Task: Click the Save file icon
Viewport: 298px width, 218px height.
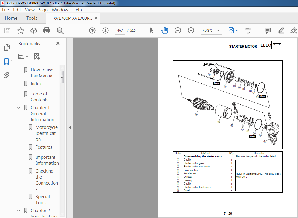Action: click(x=7, y=31)
